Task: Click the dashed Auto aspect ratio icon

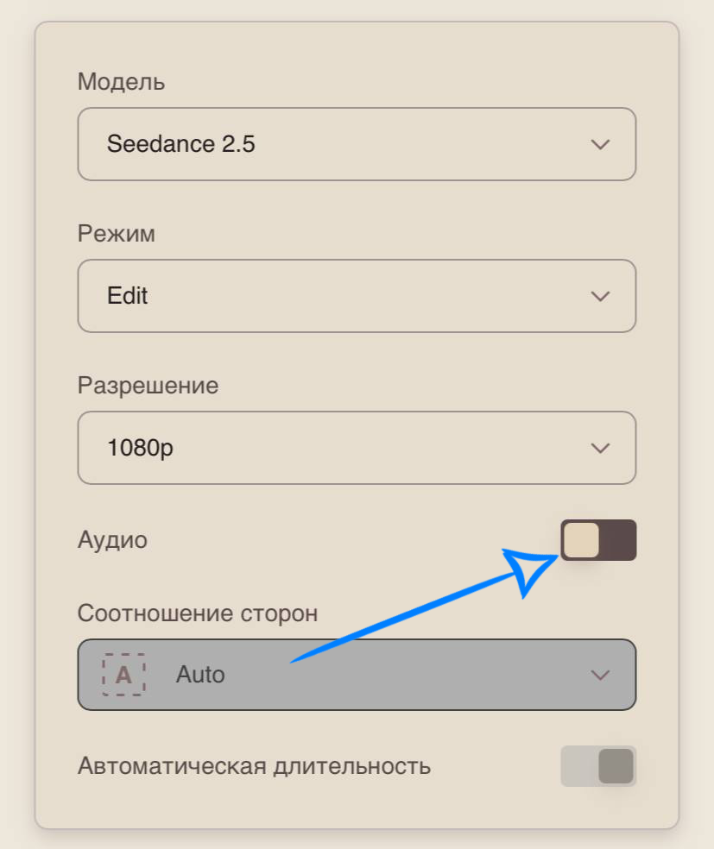Action: pos(124,675)
